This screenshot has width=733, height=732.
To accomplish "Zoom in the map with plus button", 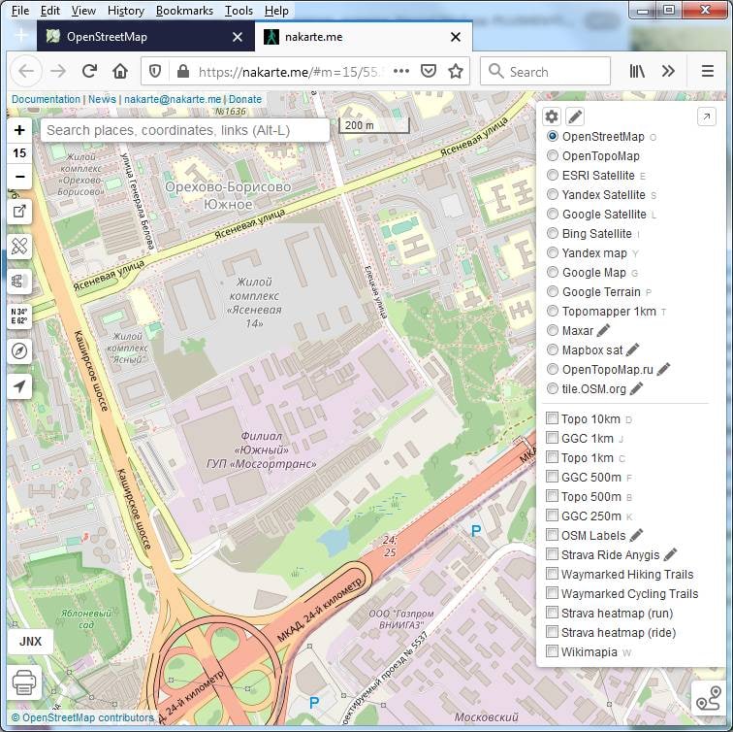I will (19, 130).
